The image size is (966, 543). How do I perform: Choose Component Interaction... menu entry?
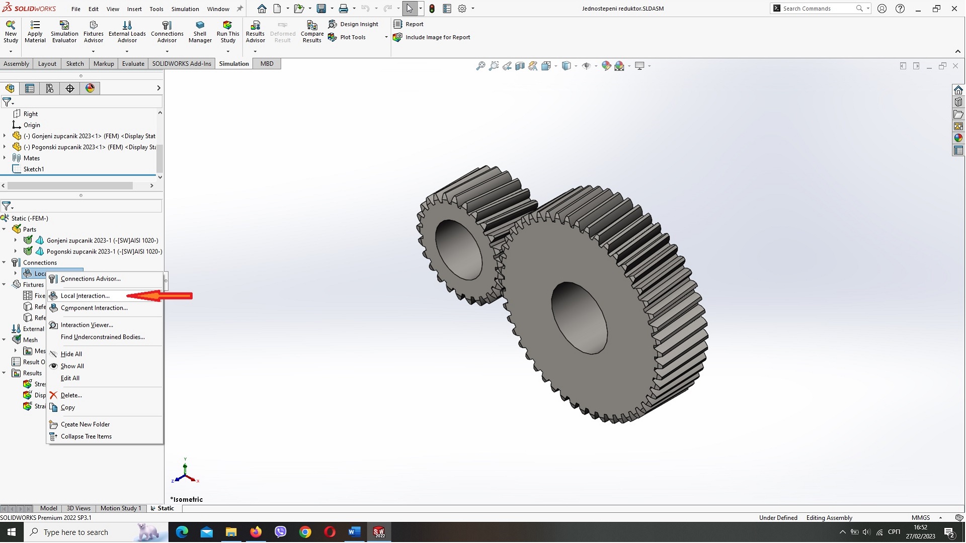click(105, 308)
